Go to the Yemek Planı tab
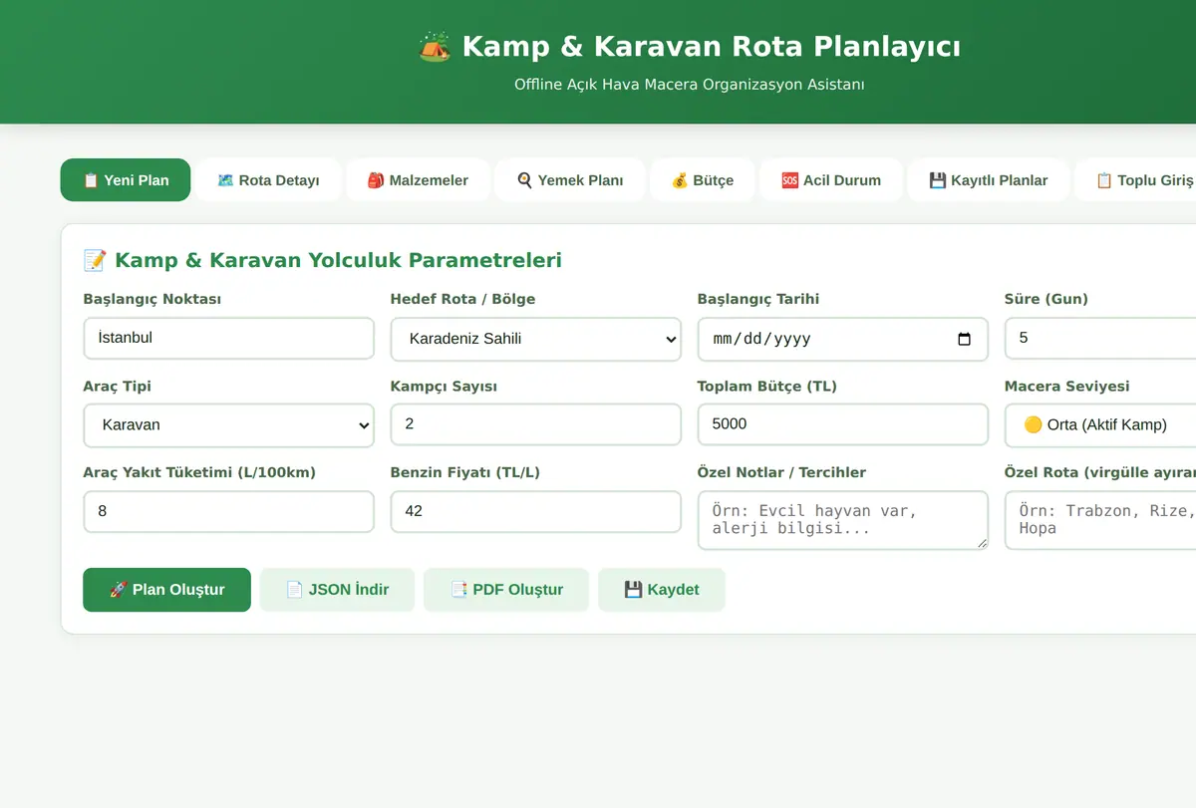The height and width of the screenshot is (808, 1196). (570, 180)
